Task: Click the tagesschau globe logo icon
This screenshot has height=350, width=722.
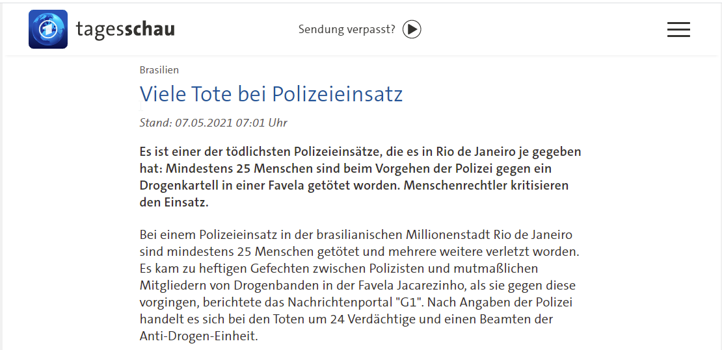Action: click(x=48, y=29)
